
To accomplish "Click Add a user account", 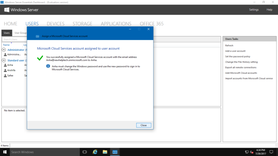I will coord(235,51).
